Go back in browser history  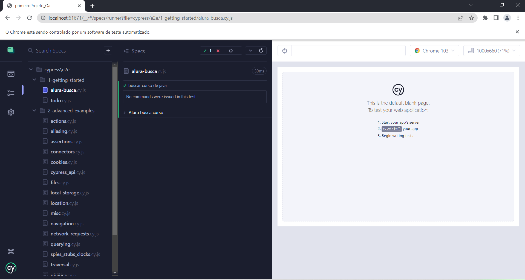tap(7, 18)
